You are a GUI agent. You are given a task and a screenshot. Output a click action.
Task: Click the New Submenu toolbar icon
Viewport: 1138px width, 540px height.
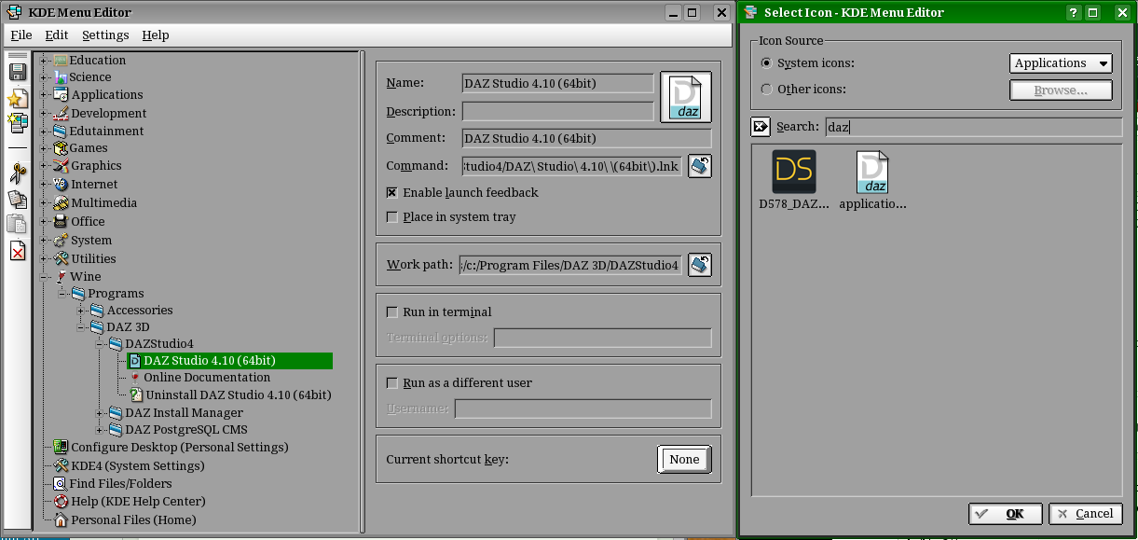tap(17, 123)
